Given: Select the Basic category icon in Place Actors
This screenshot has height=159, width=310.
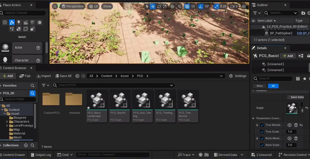Looking at the screenshot, I should (12, 23).
